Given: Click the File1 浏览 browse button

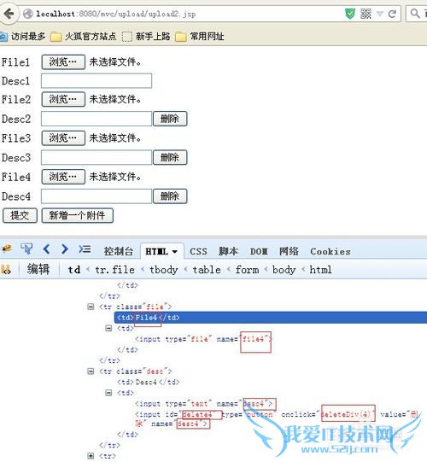Looking at the screenshot, I should tap(63, 62).
